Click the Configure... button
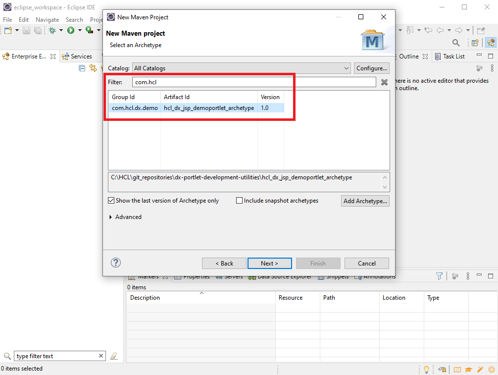498x375 pixels. [x=372, y=68]
